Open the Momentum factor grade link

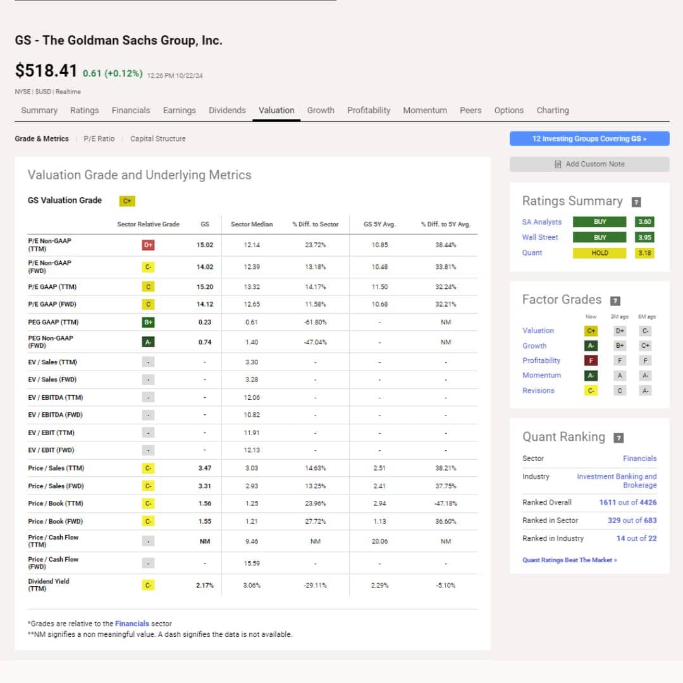(541, 376)
